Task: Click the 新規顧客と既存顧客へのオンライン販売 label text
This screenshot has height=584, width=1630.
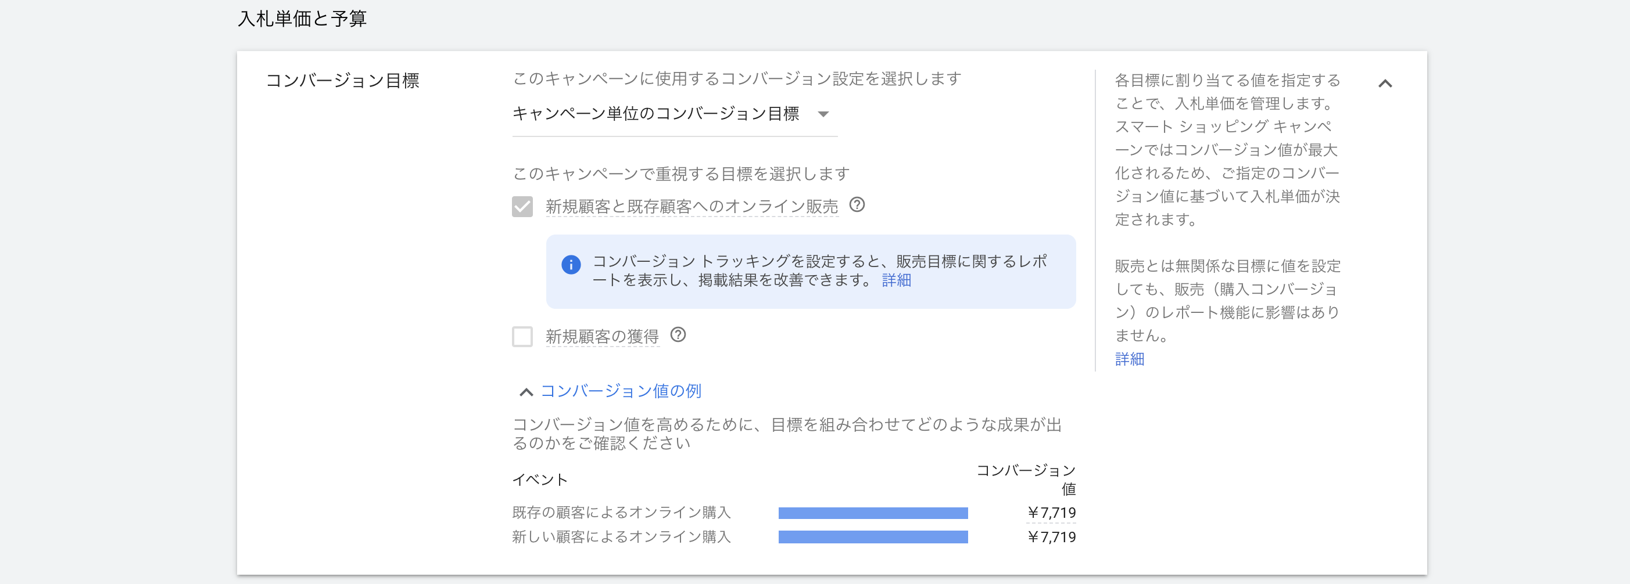Action: (691, 207)
